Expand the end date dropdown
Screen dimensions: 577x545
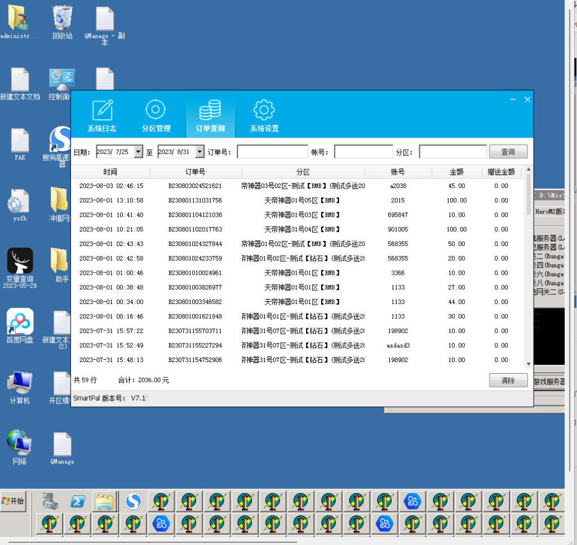point(199,152)
